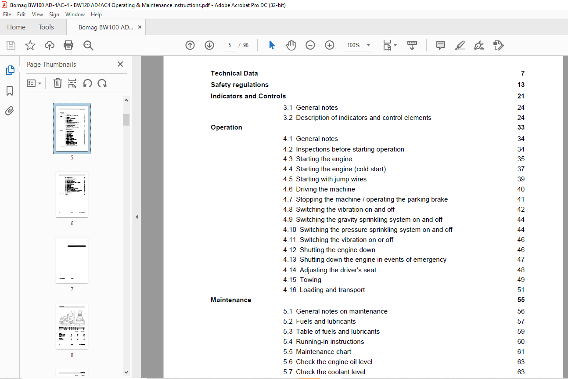Click the 'Technical Data' contents entry
Image resolution: width=568 pixels, height=379 pixels.
click(234, 73)
